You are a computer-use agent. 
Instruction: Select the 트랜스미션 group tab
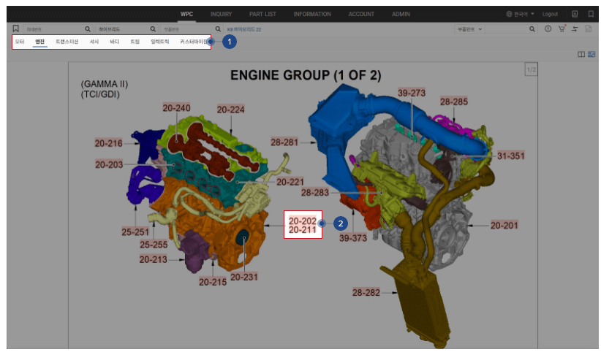(67, 42)
